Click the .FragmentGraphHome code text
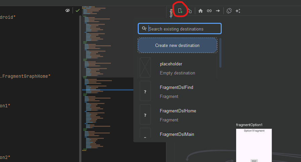The width and height of the screenshot is (301, 162). (25, 76)
